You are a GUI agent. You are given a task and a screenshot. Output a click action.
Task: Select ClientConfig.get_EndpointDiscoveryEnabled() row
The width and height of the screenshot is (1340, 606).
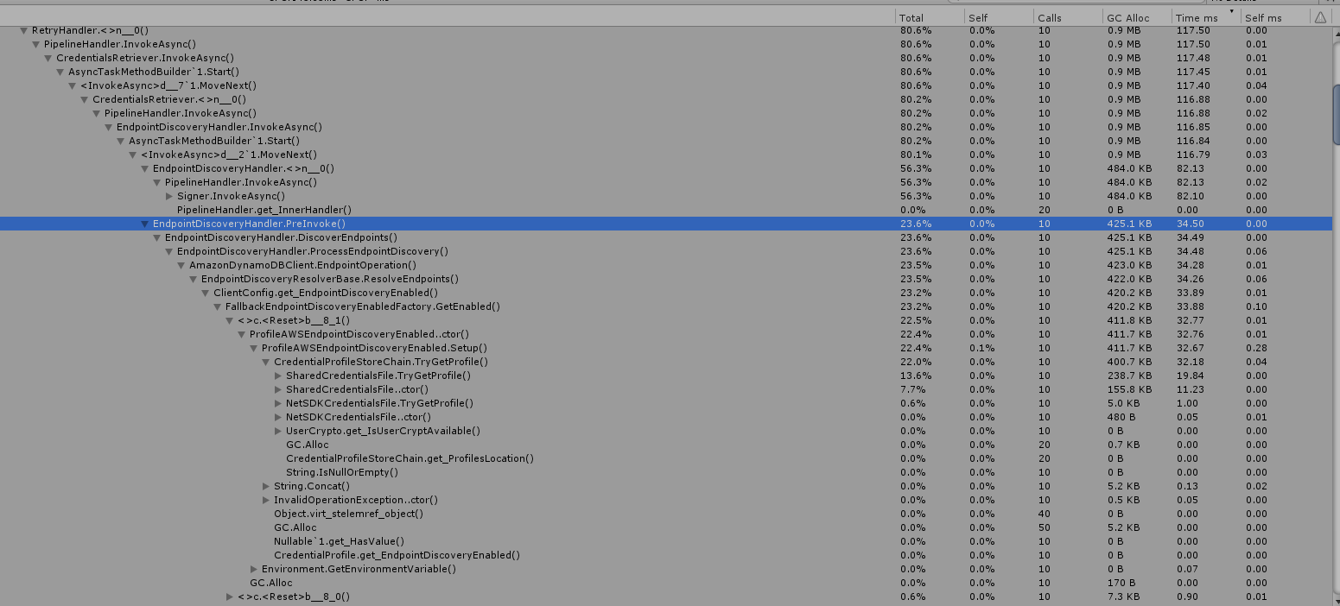[x=665, y=293]
